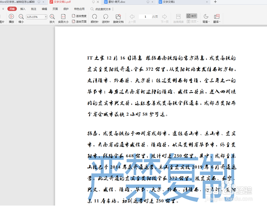Image resolution: width=267 pixels, height=208 pixels.
Task: Click the 点此查找文本 search box
Action: click(103, 9)
